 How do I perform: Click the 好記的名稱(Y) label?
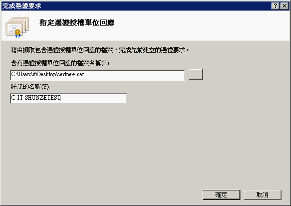31,87
